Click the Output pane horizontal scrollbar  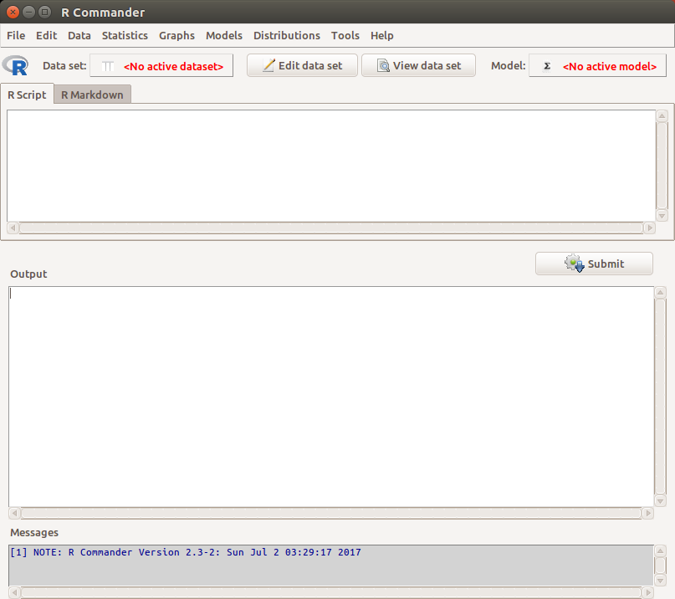[330, 513]
